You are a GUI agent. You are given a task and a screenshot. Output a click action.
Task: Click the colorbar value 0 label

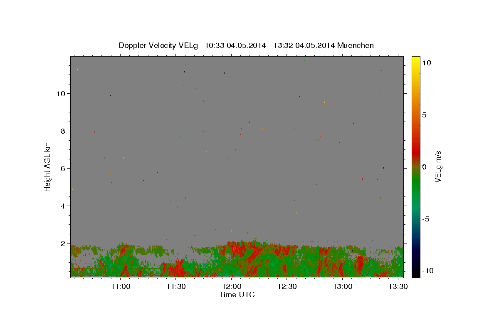(x=424, y=167)
